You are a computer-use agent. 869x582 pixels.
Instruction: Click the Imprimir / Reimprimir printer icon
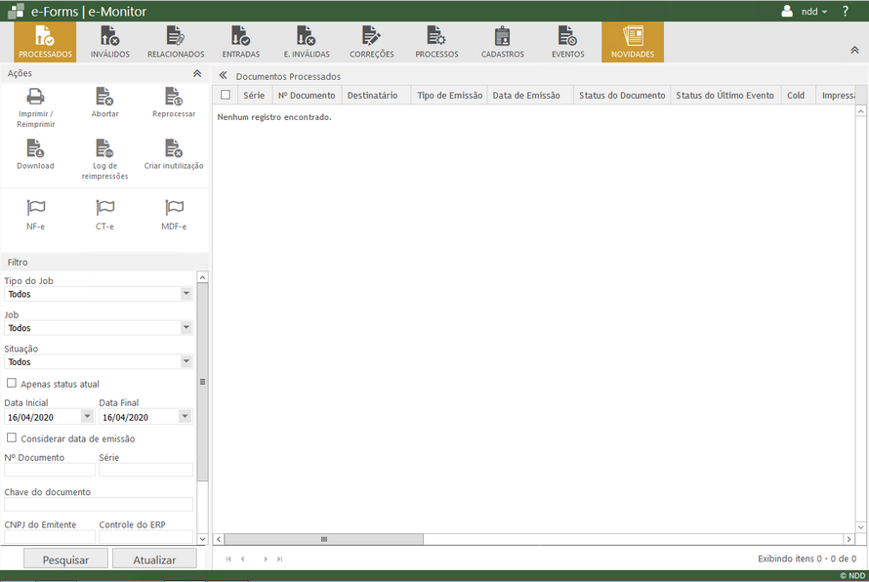click(35, 97)
